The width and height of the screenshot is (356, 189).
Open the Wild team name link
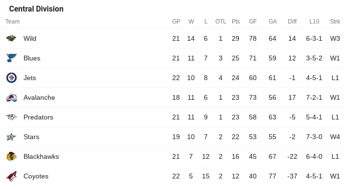click(30, 38)
